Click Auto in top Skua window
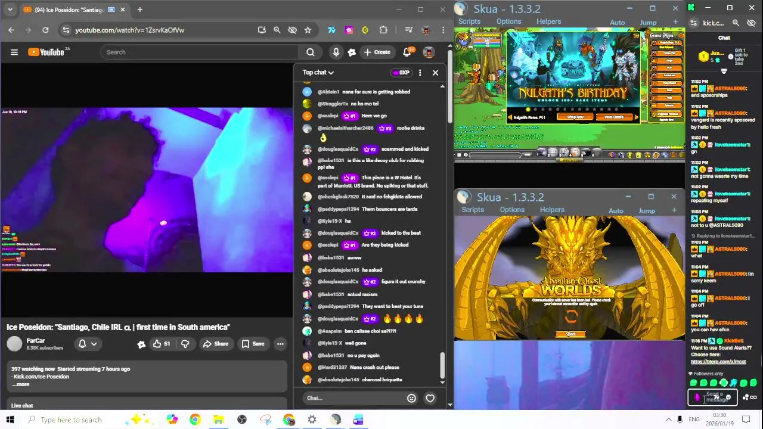 (617, 23)
